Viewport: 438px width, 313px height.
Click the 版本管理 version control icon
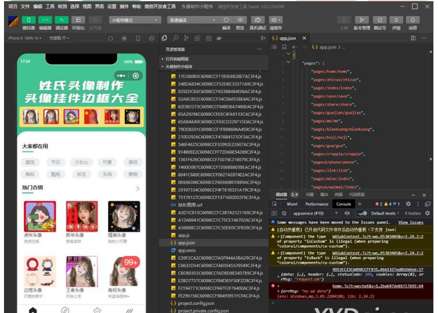(361, 19)
